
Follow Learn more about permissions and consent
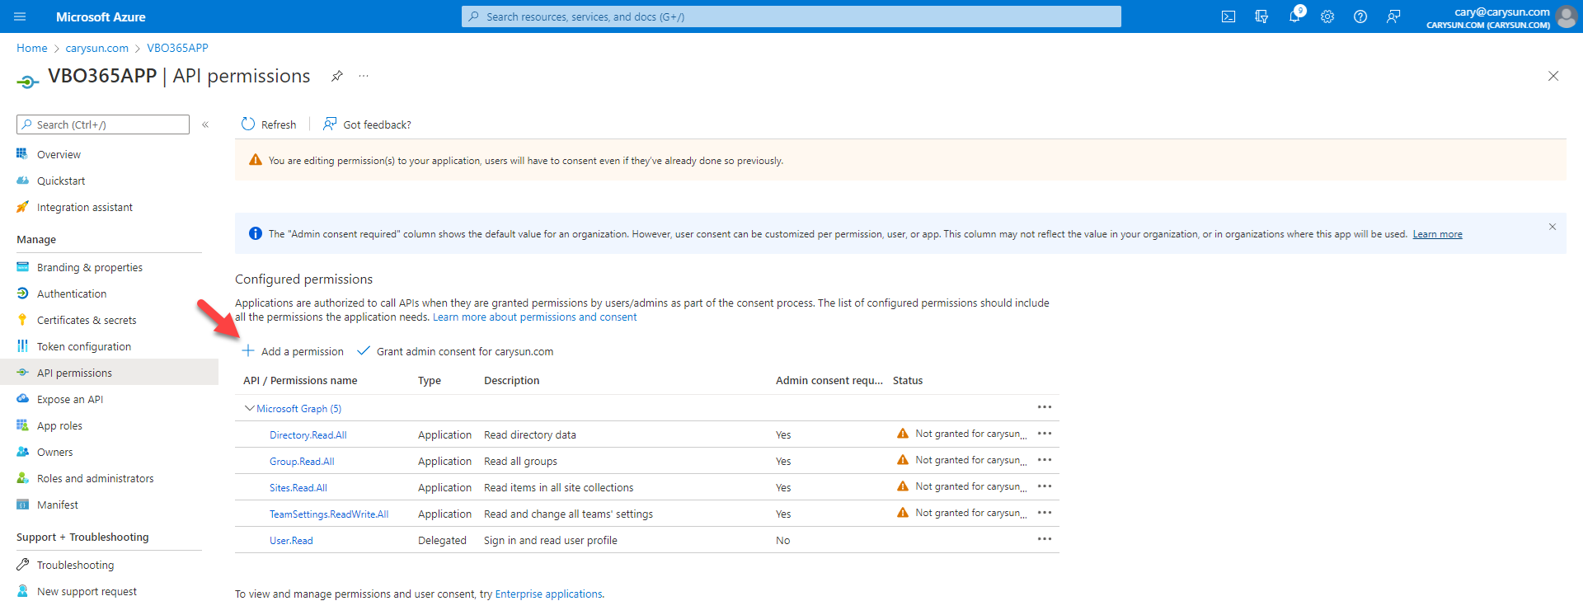[535, 317]
